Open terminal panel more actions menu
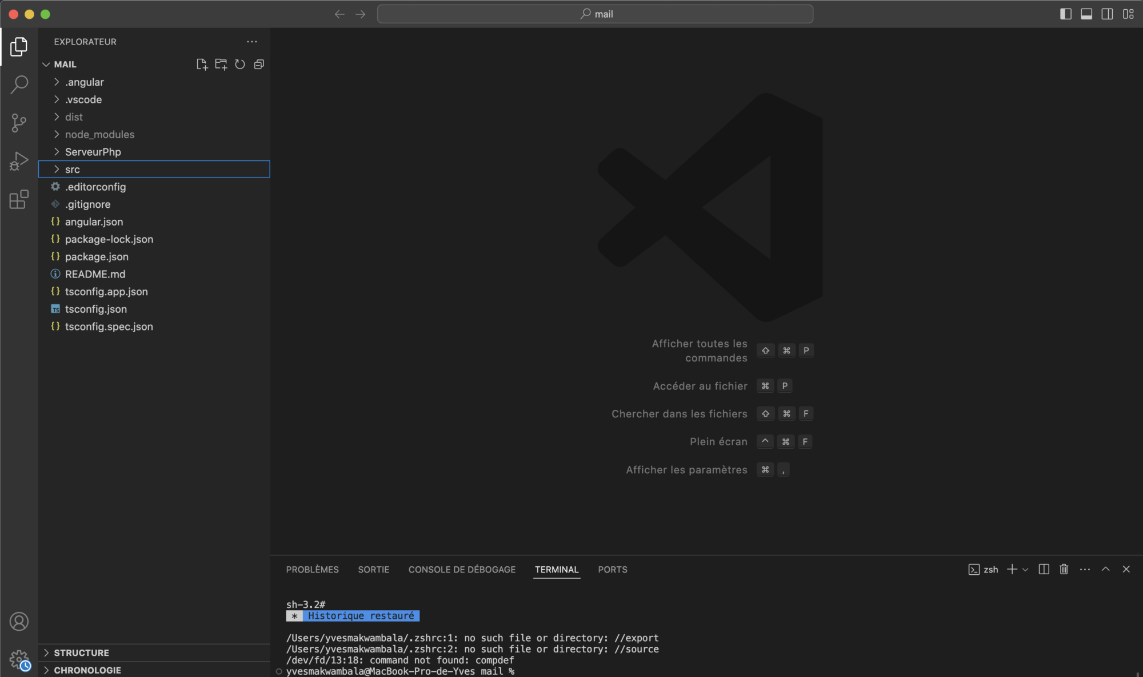This screenshot has height=677, width=1143. [x=1085, y=569]
